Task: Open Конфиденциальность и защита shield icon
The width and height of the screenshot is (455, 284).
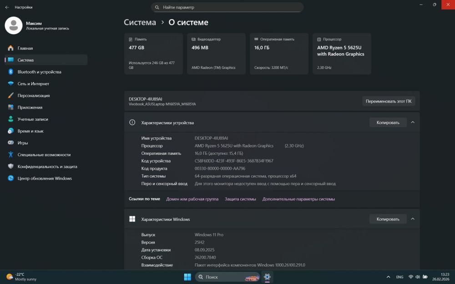Action: [11, 166]
